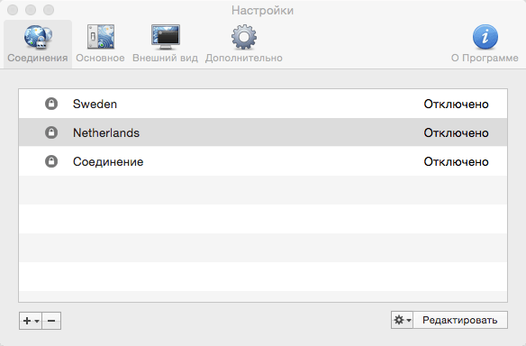Switch to the Основное tab label
This screenshot has height=346, width=526.
(100, 58)
